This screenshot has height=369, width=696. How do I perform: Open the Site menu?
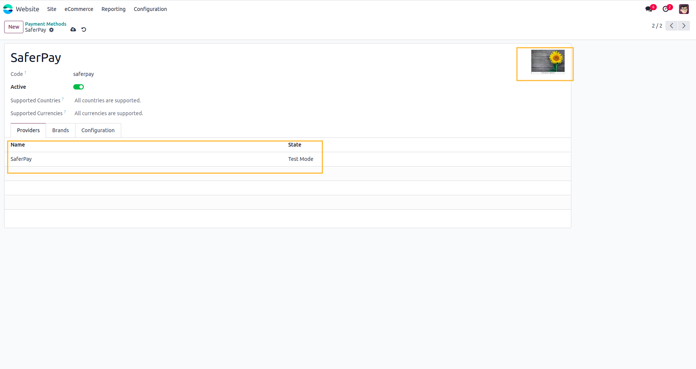(x=52, y=9)
